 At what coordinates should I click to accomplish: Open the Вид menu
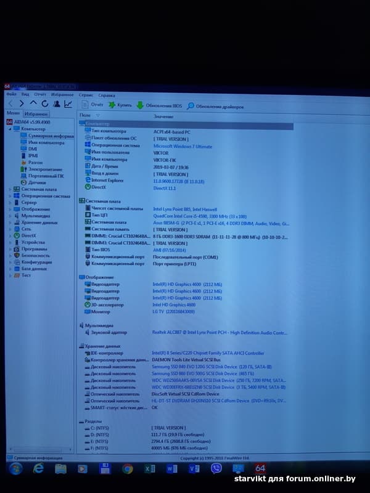point(25,94)
